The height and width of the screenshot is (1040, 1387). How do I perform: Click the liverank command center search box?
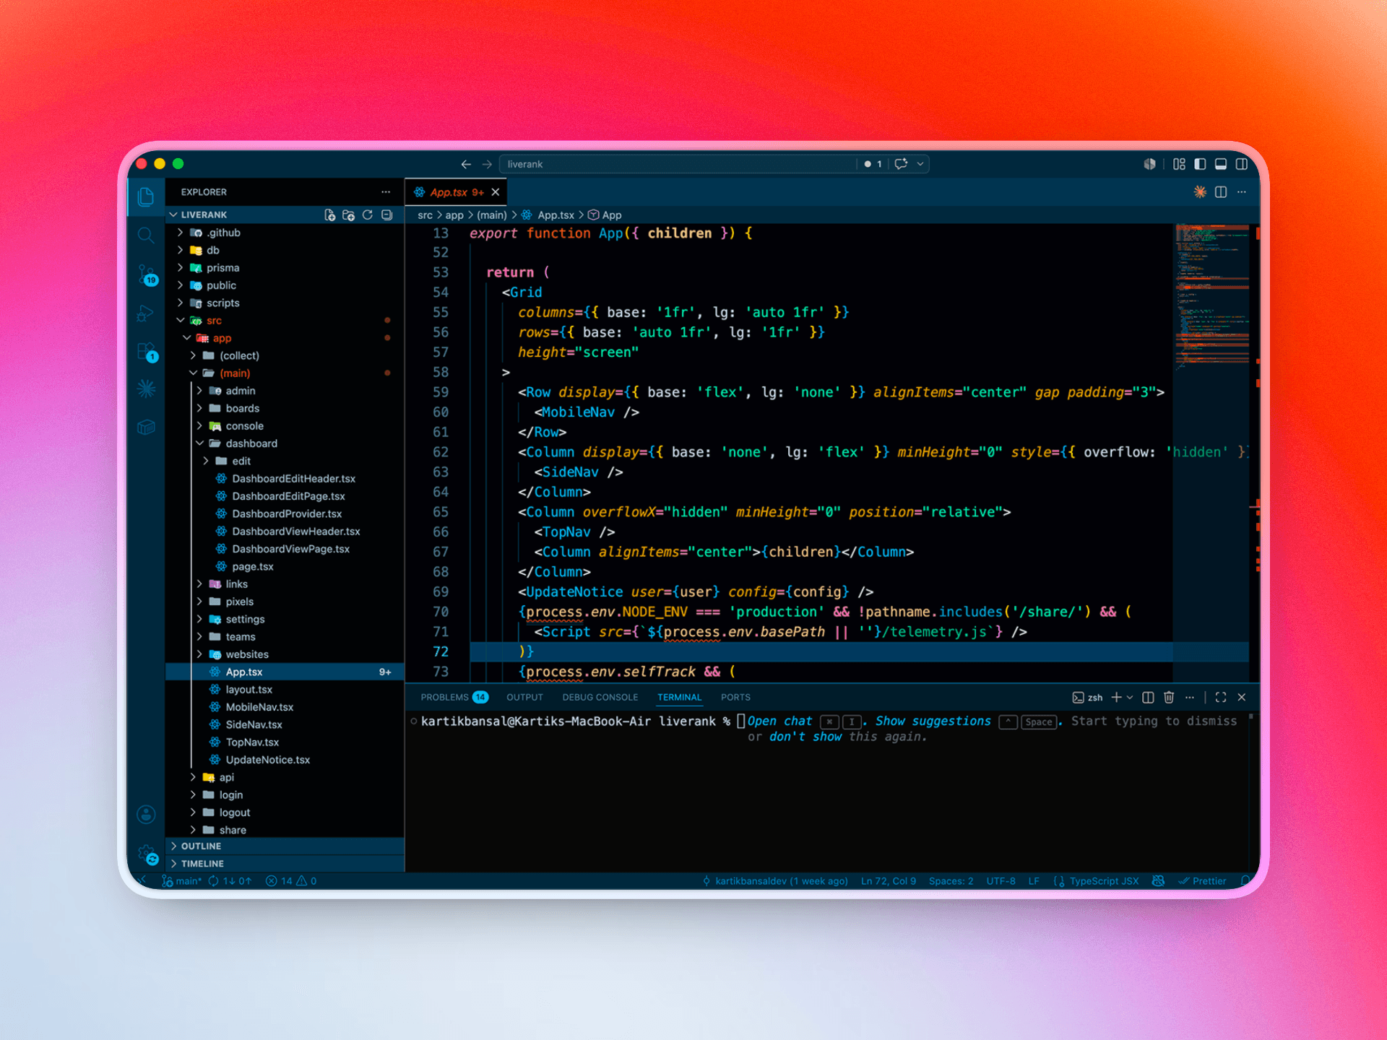[x=678, y=165]
